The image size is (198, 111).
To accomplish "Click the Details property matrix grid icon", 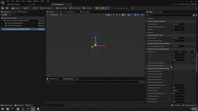I will (194, 15).
